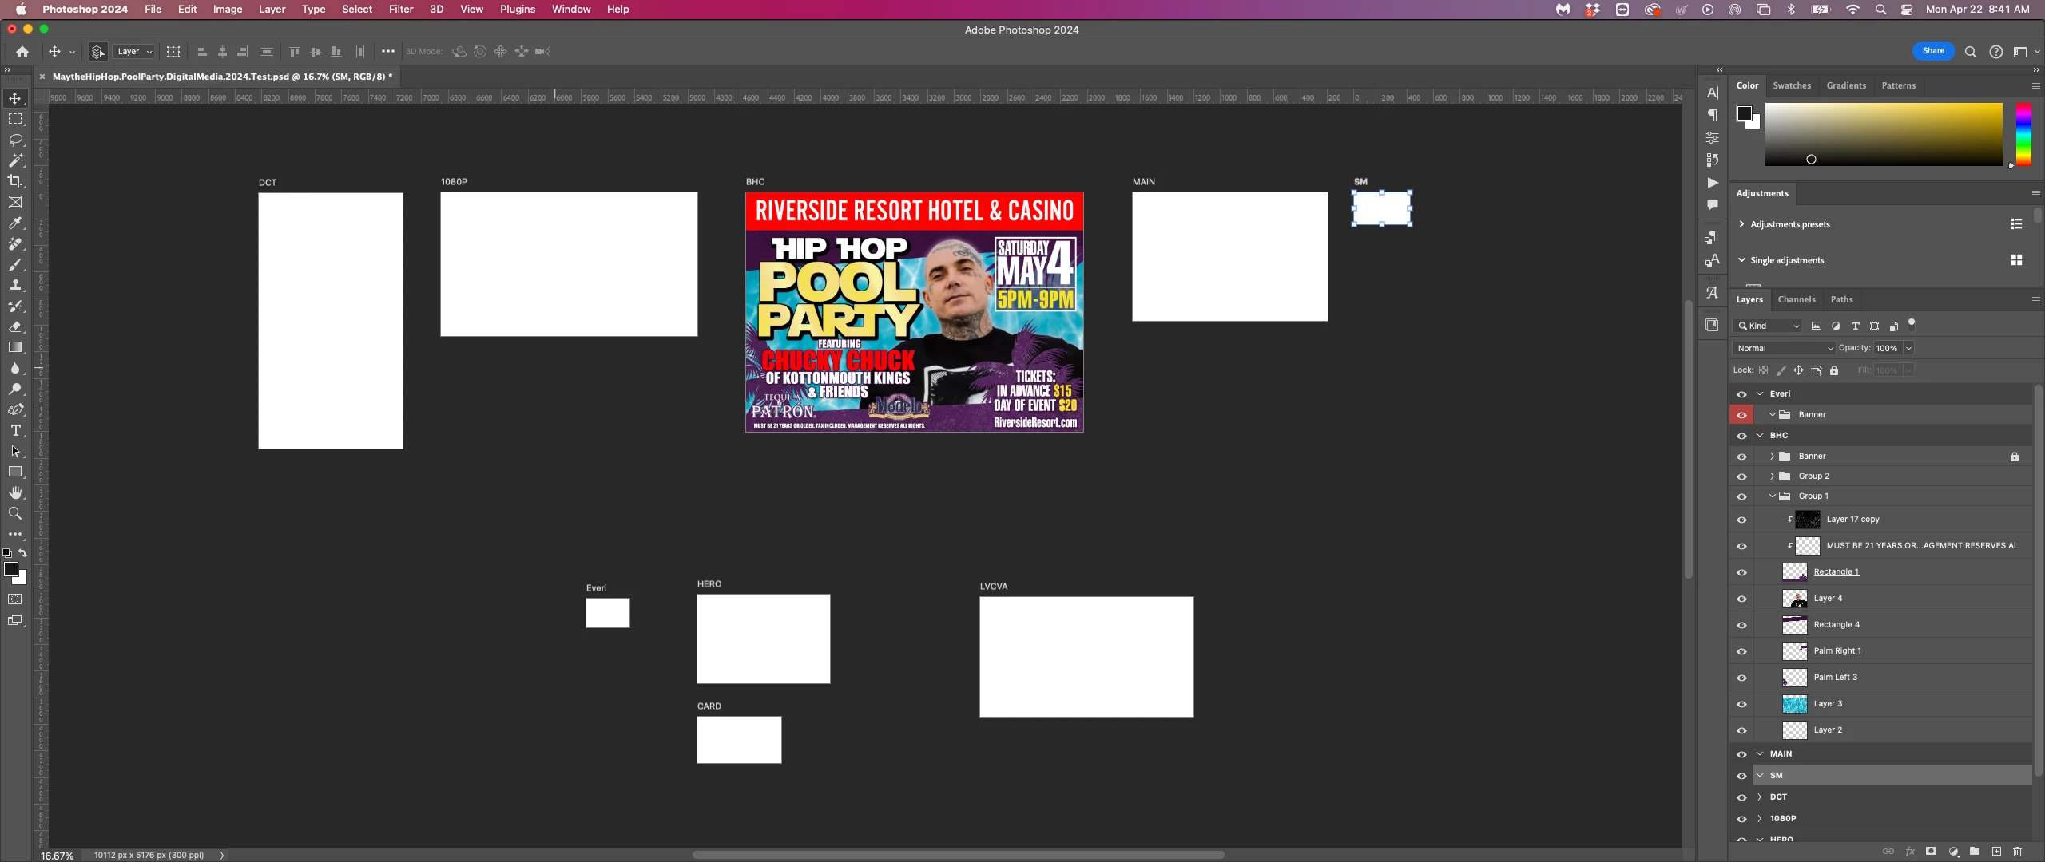Select the Lasso tool

pos(15,140)
